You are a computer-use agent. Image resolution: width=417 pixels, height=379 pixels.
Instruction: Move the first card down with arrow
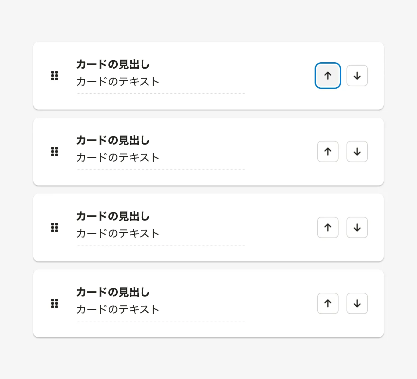click(x=357, y=76)
